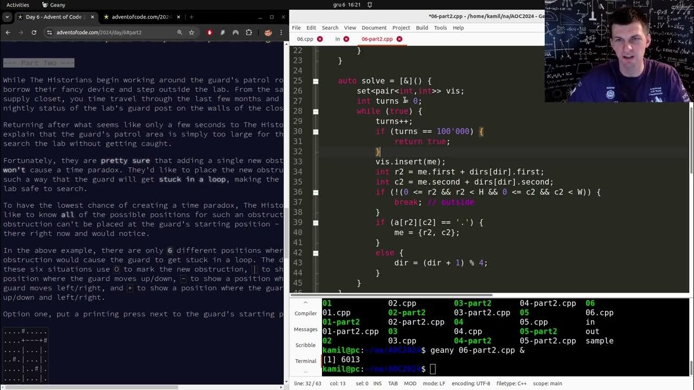Collapse the fold at line 25 solve lambda
Screen dimensions: 694x390
click(x=316, y=81)
